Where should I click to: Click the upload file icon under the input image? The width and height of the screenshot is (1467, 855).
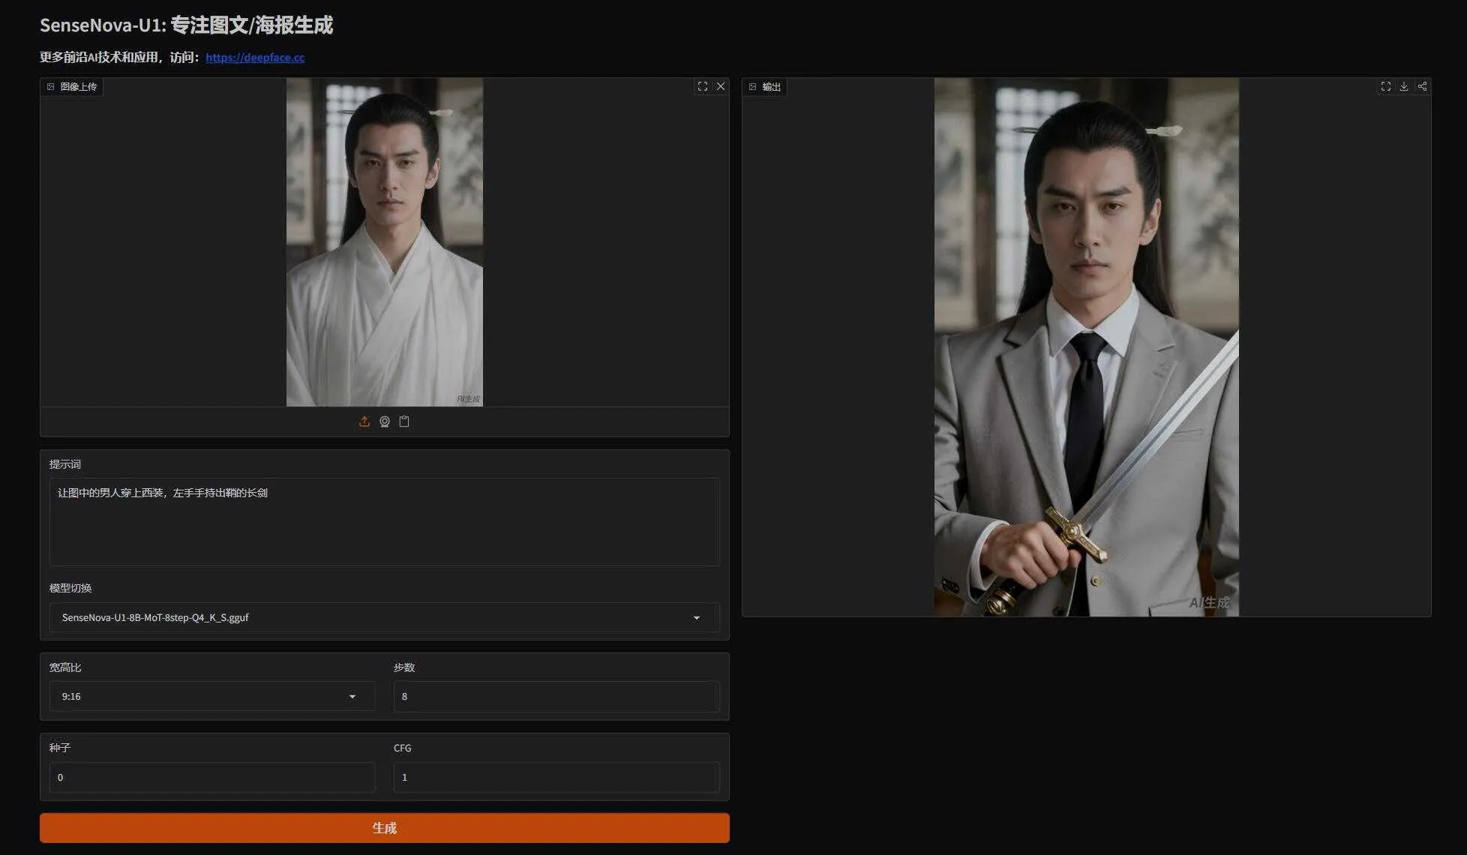point(364,421)
